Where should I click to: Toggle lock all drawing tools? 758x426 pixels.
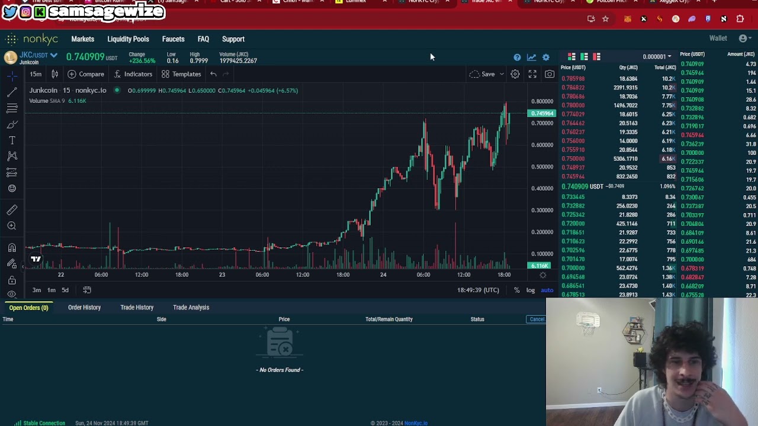click(x=12, y=279)
